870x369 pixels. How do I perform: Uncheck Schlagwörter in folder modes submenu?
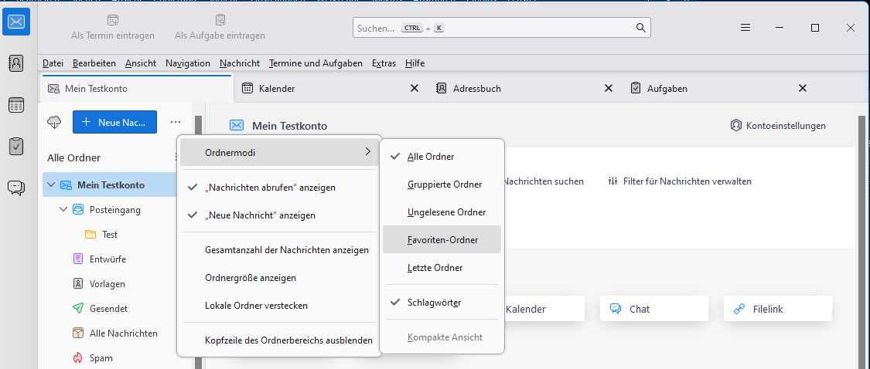434,303
